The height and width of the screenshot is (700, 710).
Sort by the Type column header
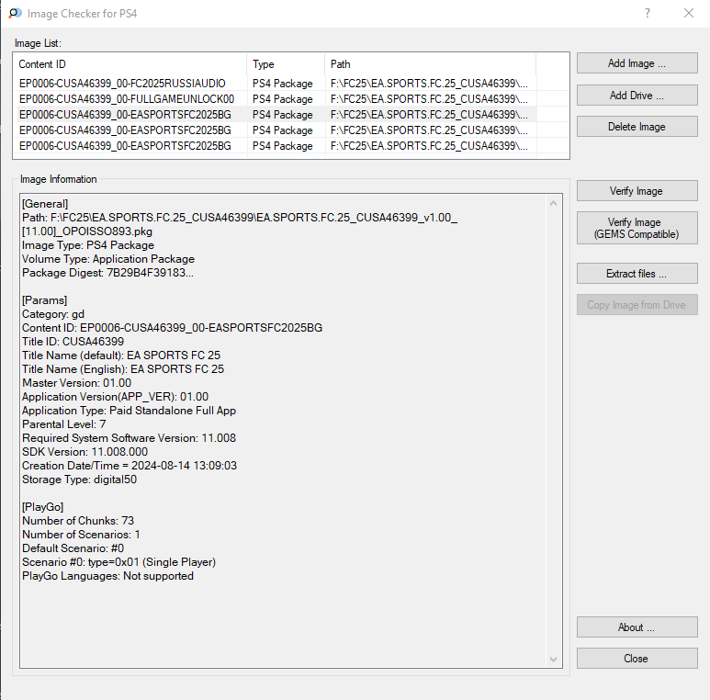[286, 64]
